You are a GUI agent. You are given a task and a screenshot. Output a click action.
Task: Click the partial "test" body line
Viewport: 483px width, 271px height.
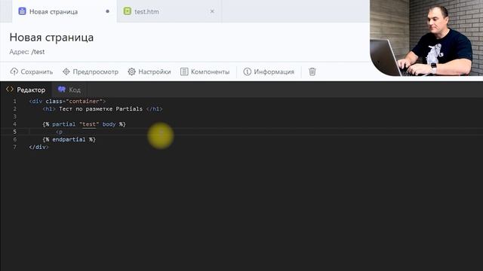point(84,124)
